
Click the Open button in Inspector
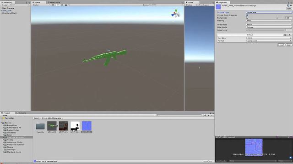click(289, 9)
